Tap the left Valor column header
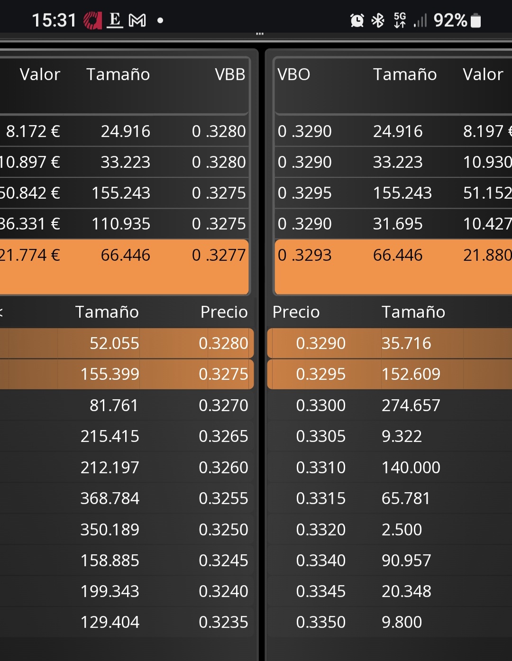The width and height of the screenshot is (512, 661). (x=40, y=74)
